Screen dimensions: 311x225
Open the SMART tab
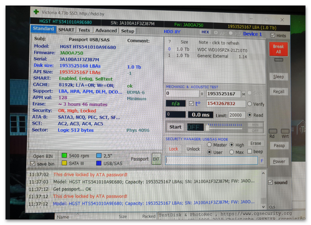click(66, 30)
